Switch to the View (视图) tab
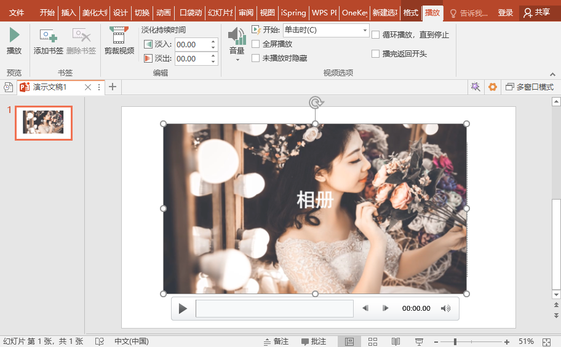Viewport: 561px width, 347px height. tap(267, 13)
